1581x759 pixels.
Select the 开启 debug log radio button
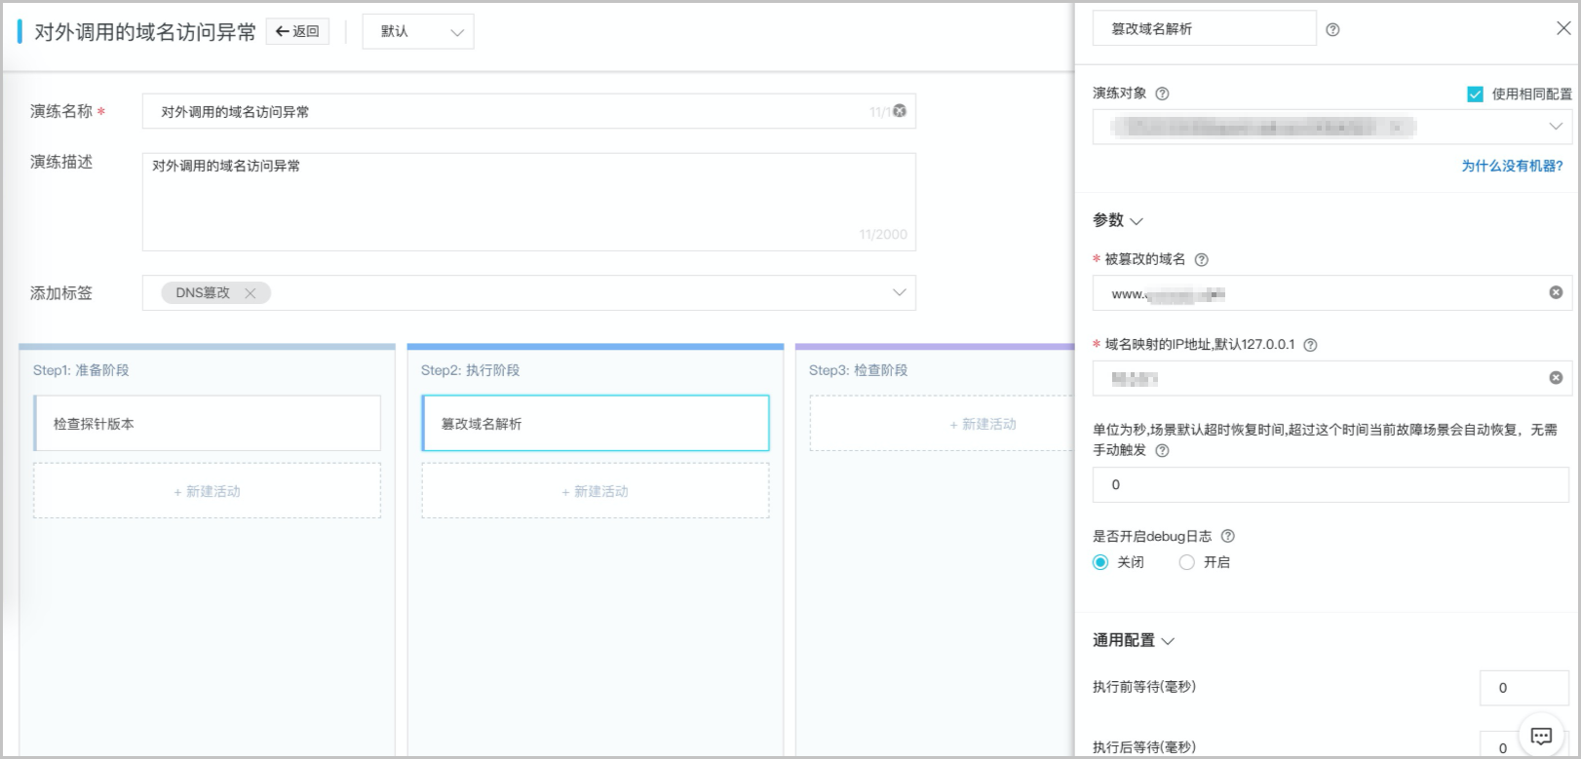[1186, 562]
